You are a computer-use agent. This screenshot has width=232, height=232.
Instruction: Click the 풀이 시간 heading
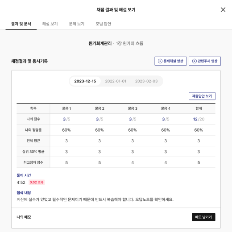(x=24, y=175)
